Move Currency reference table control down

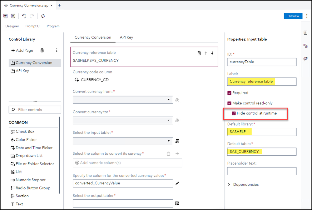[x=212, y=53]
